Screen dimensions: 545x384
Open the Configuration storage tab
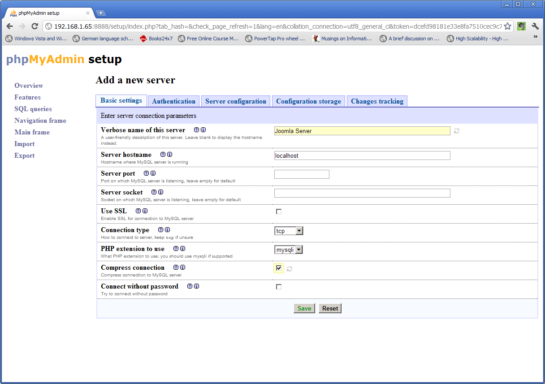click(x=308, y=101)
